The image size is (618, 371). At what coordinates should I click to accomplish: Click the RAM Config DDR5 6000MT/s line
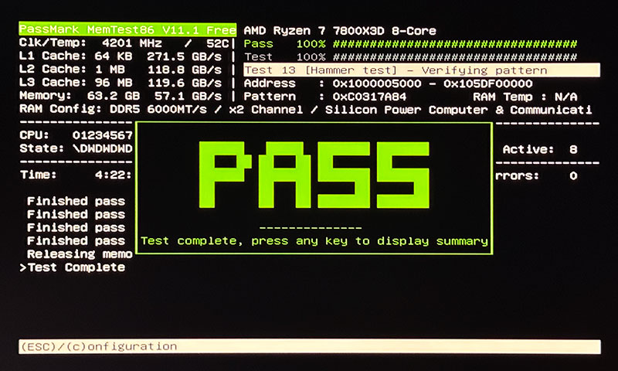pos(305,110)
